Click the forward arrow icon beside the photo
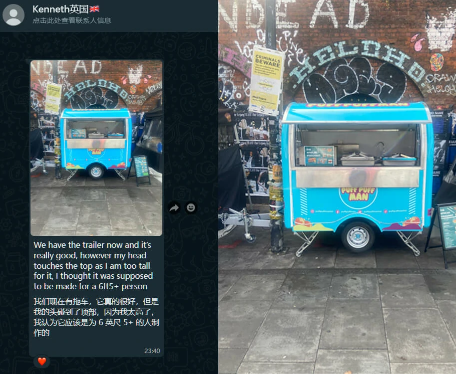 point(174,208)
